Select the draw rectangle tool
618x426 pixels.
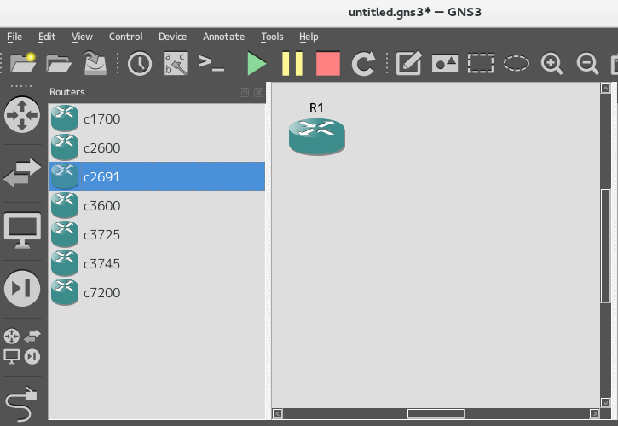tap(481, 64)
